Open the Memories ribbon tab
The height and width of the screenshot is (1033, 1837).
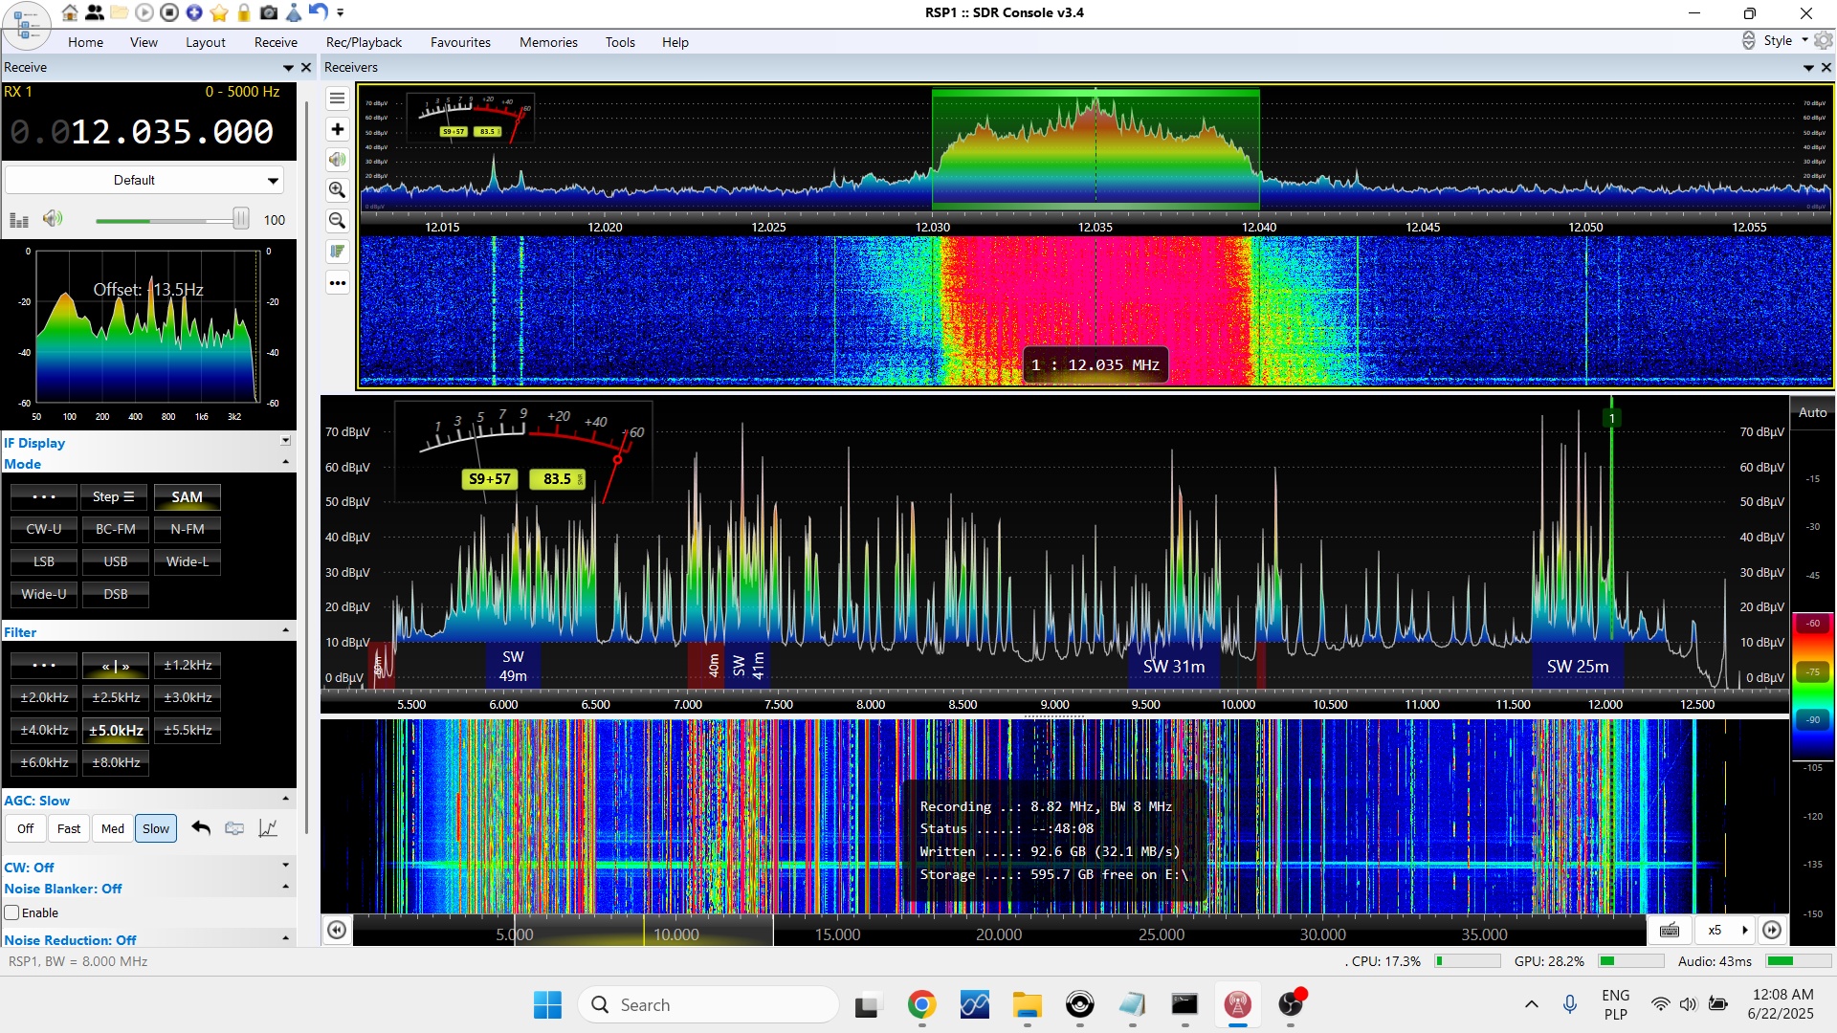tap(548, 42)
